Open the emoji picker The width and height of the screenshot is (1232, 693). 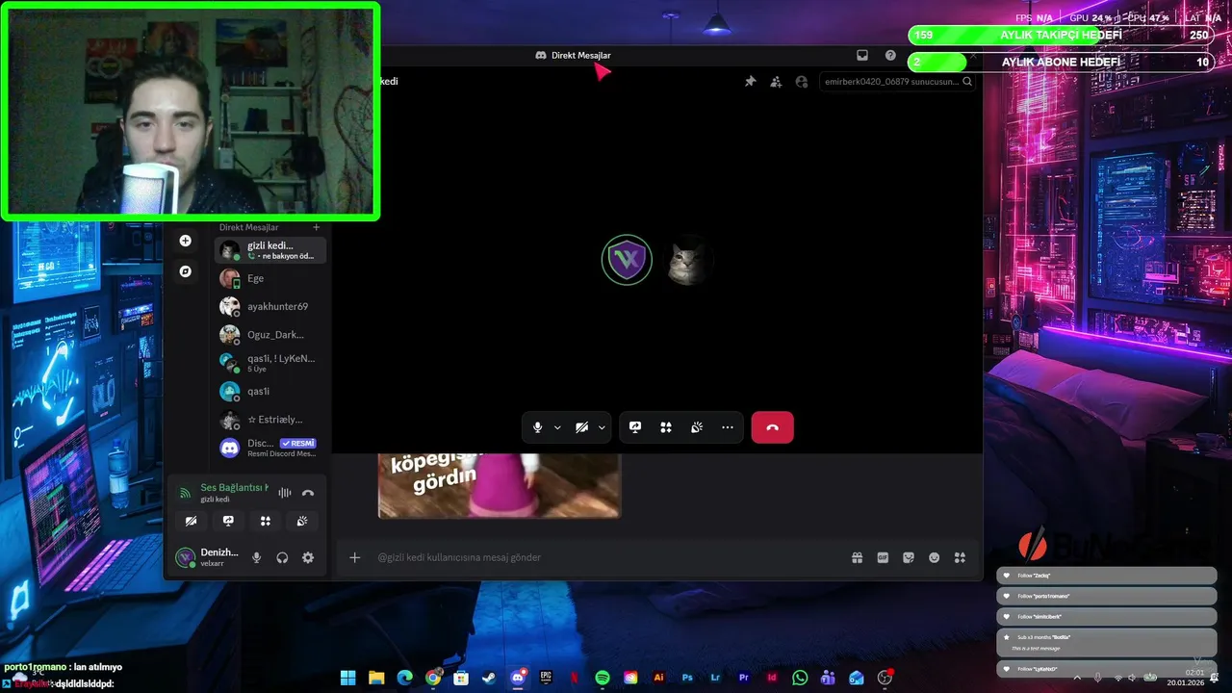[934, 557]
